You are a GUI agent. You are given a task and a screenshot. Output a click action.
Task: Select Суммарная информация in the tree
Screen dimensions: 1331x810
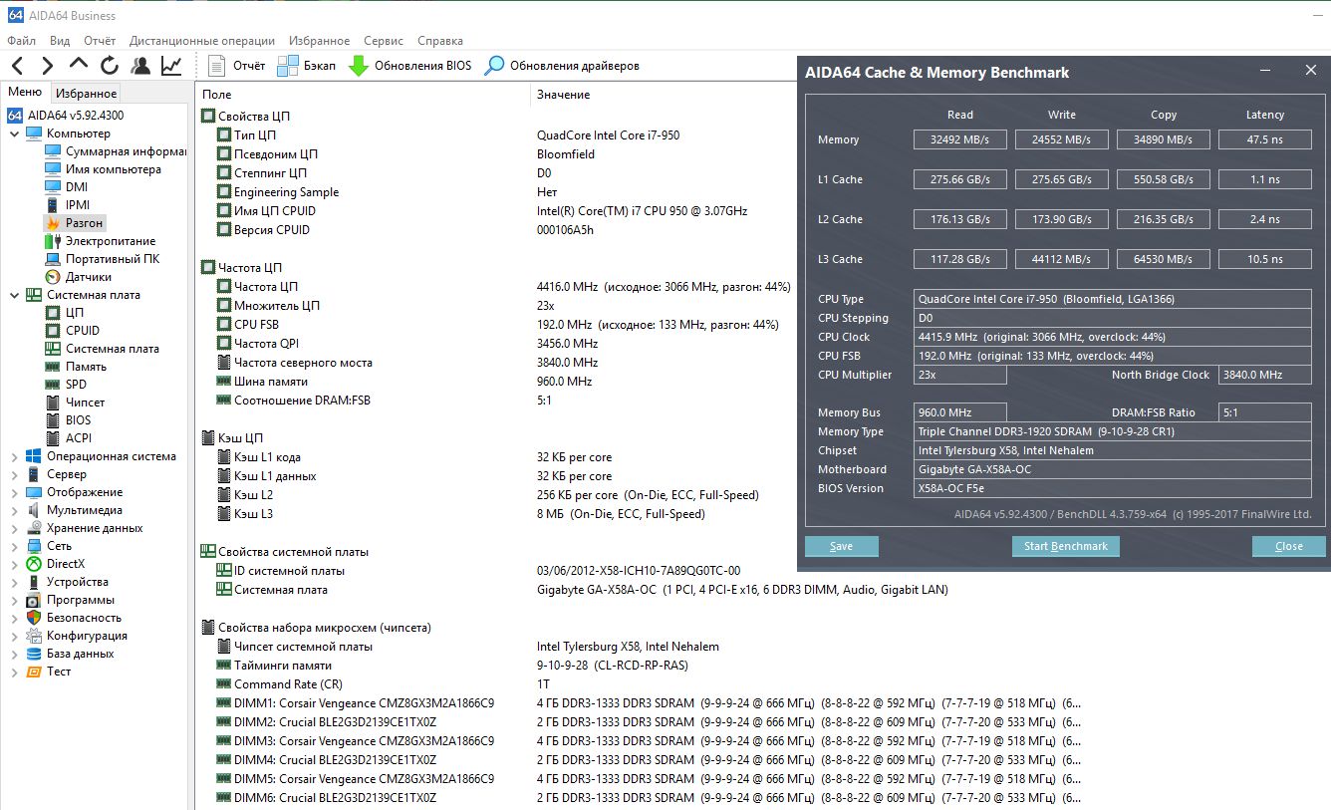(116, 151)
